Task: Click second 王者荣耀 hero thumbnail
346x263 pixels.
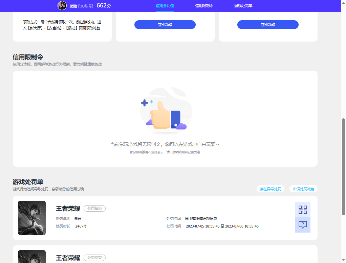Action: point(32,256)
